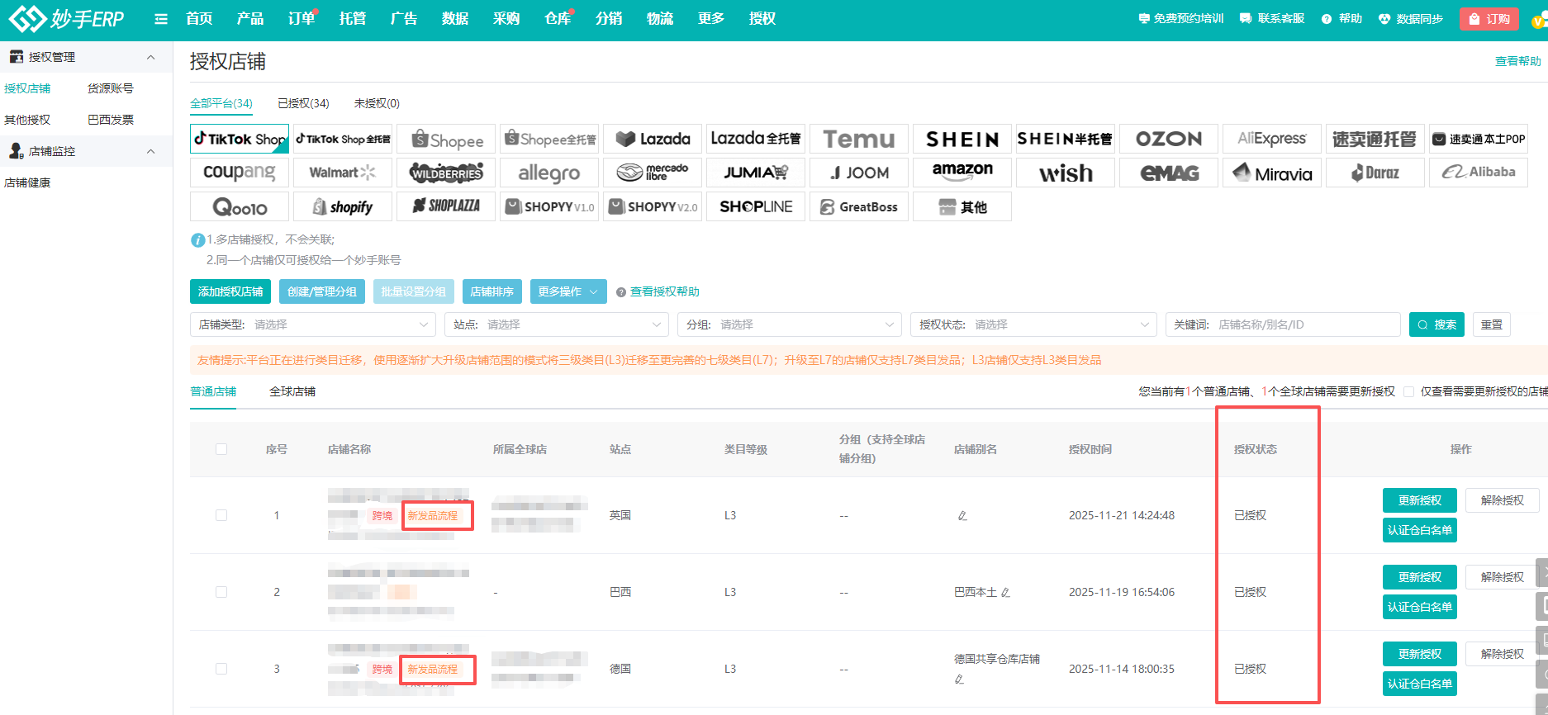Screen dimensions: 1548x715
Task: Click the hamburger menu collapse icon
Action: click(161, 19)
